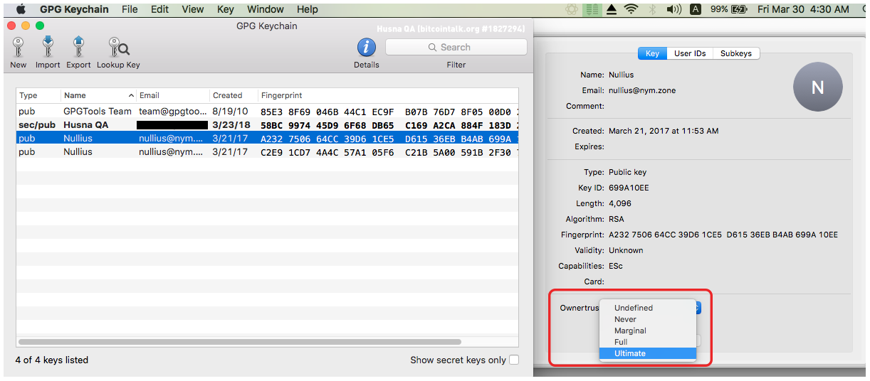Open the Lookup Key tool
This screenshot has height=381, width=870.
pyautogui.click(x=118, y=47)
